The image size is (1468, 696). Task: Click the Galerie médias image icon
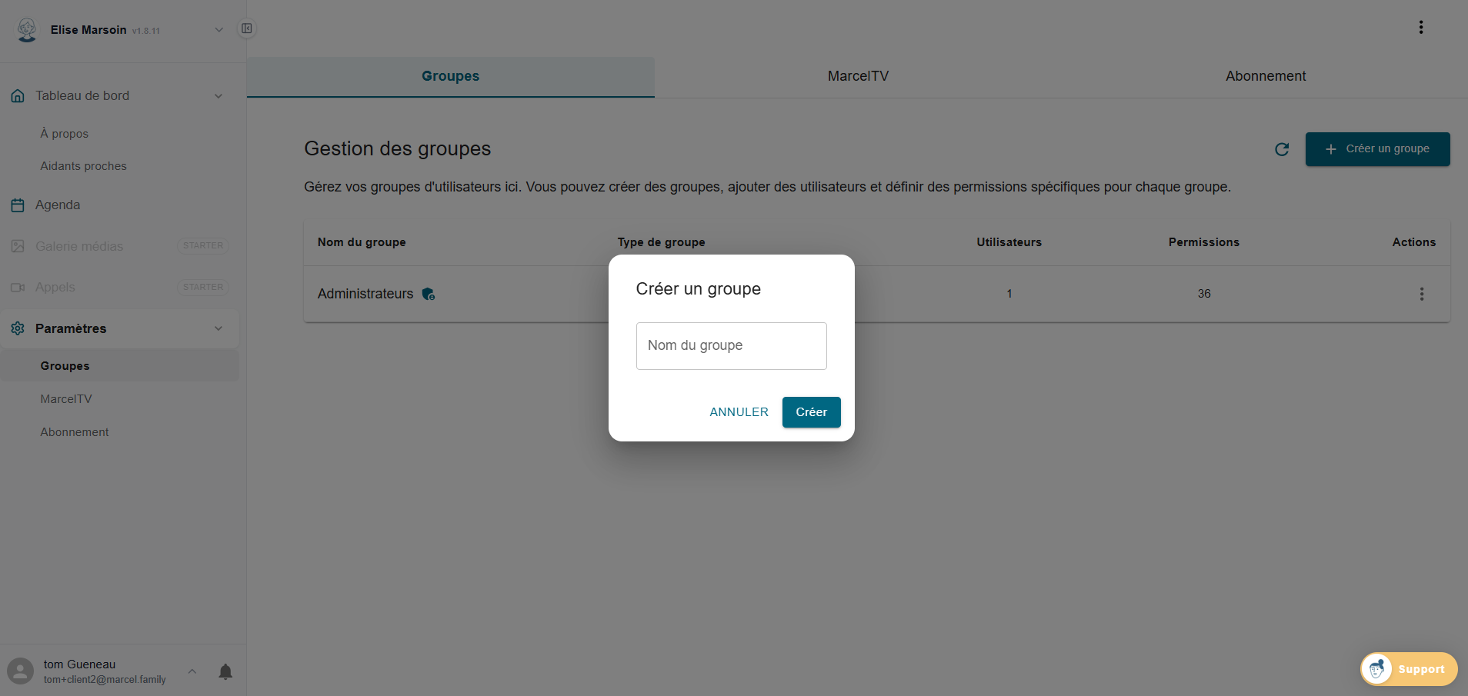18,246
